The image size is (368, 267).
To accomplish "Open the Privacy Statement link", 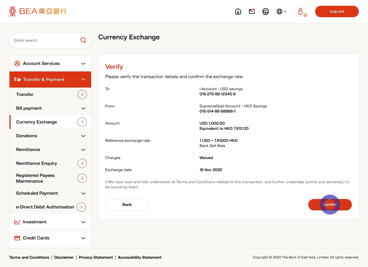I will point(96,258).
